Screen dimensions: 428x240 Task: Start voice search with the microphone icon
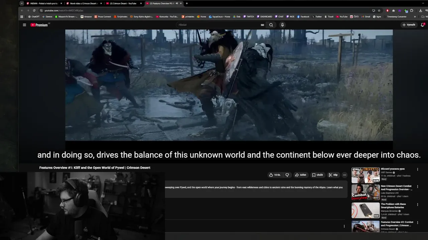point(283,25)
